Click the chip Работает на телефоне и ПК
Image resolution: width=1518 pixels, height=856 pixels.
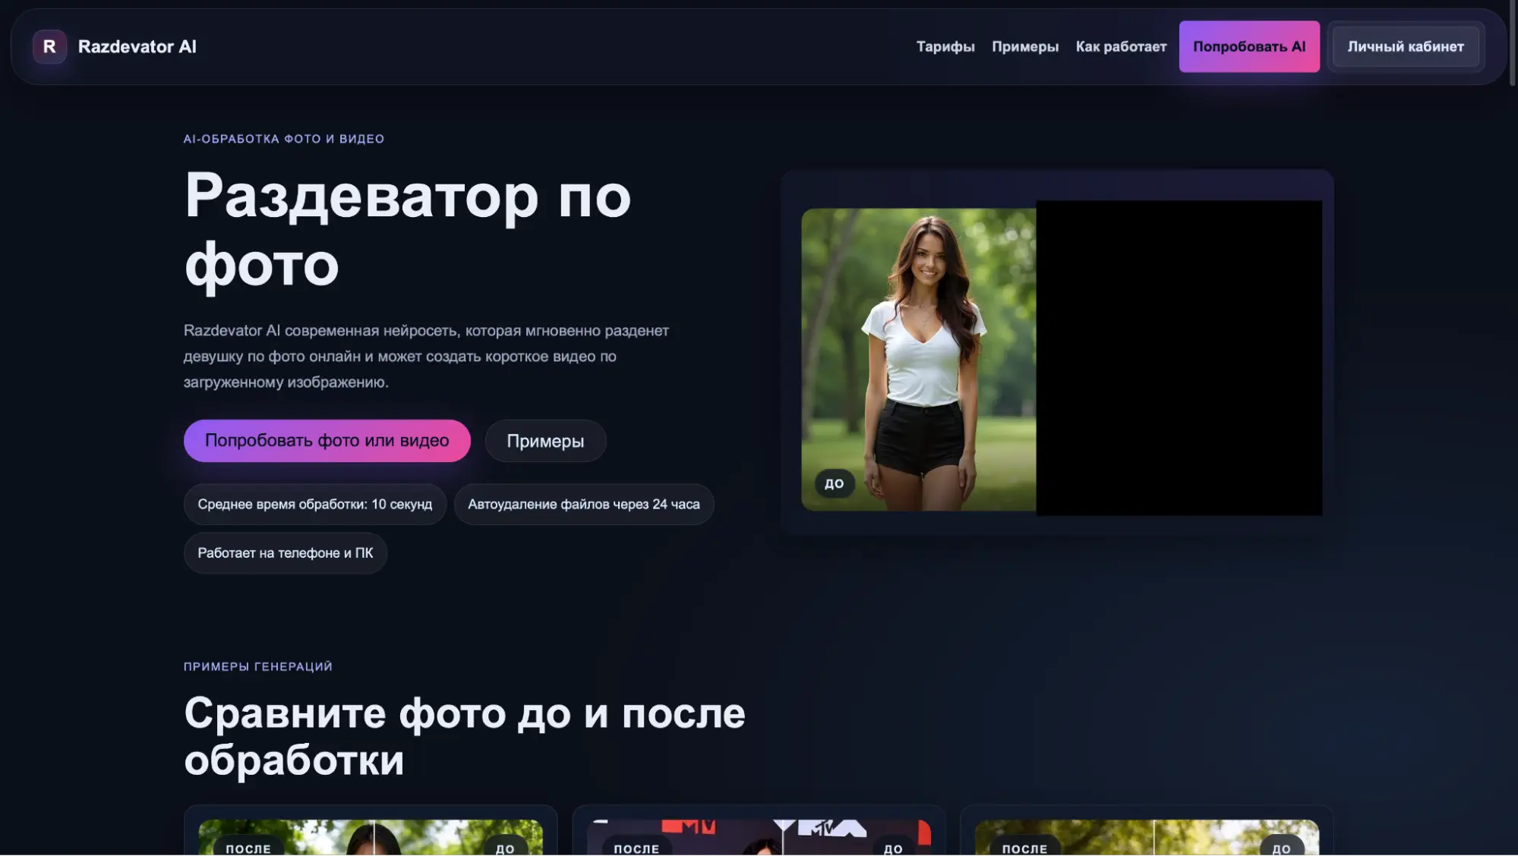point(286,552)
